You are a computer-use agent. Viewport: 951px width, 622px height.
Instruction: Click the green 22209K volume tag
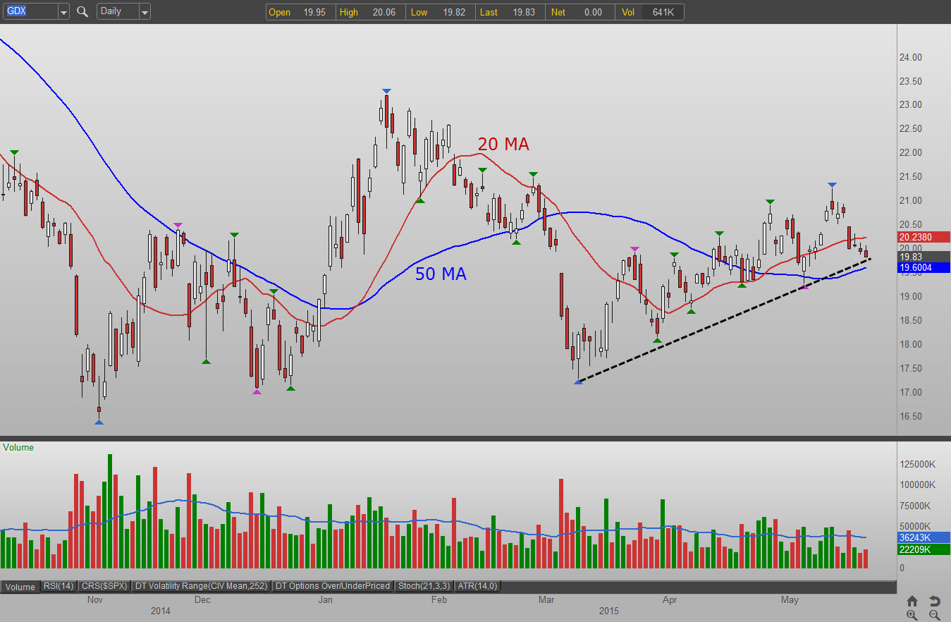tap(924, 549)
